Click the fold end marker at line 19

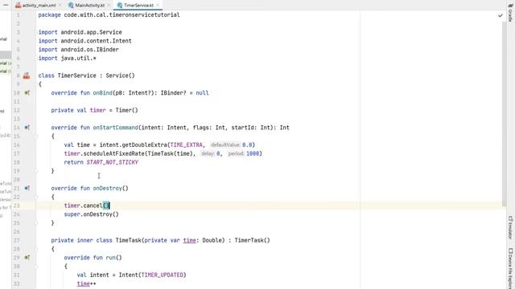(x=36, y=171)
